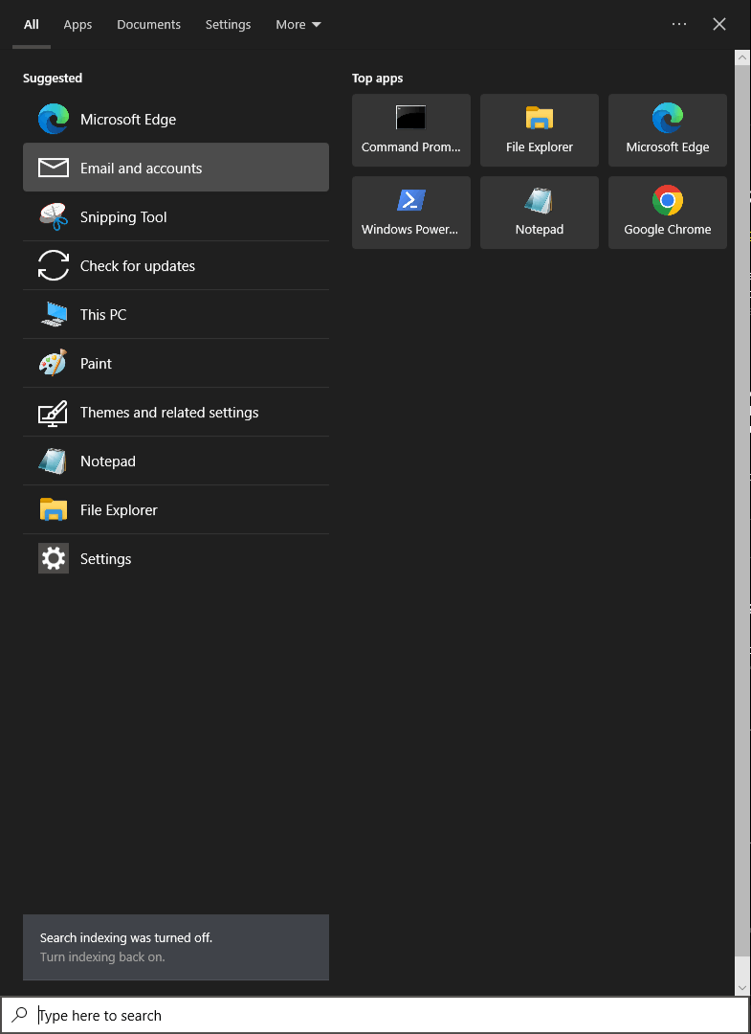Switch to the Apps tab
This screenshot has width=751, height=1034.
coord(77,24)
